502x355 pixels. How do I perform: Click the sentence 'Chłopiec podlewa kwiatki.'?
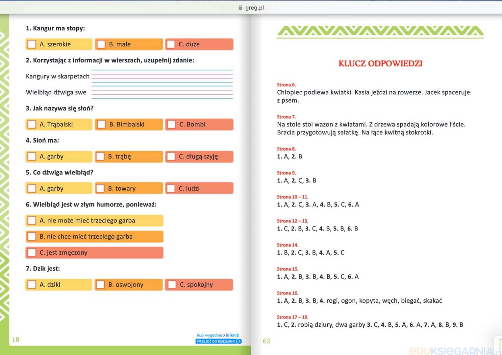(x=315, y=92)
